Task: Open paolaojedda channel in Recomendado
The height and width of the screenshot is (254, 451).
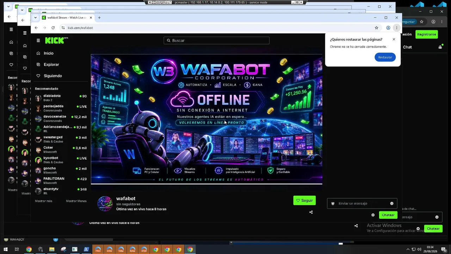Action: tap(61, 108)
